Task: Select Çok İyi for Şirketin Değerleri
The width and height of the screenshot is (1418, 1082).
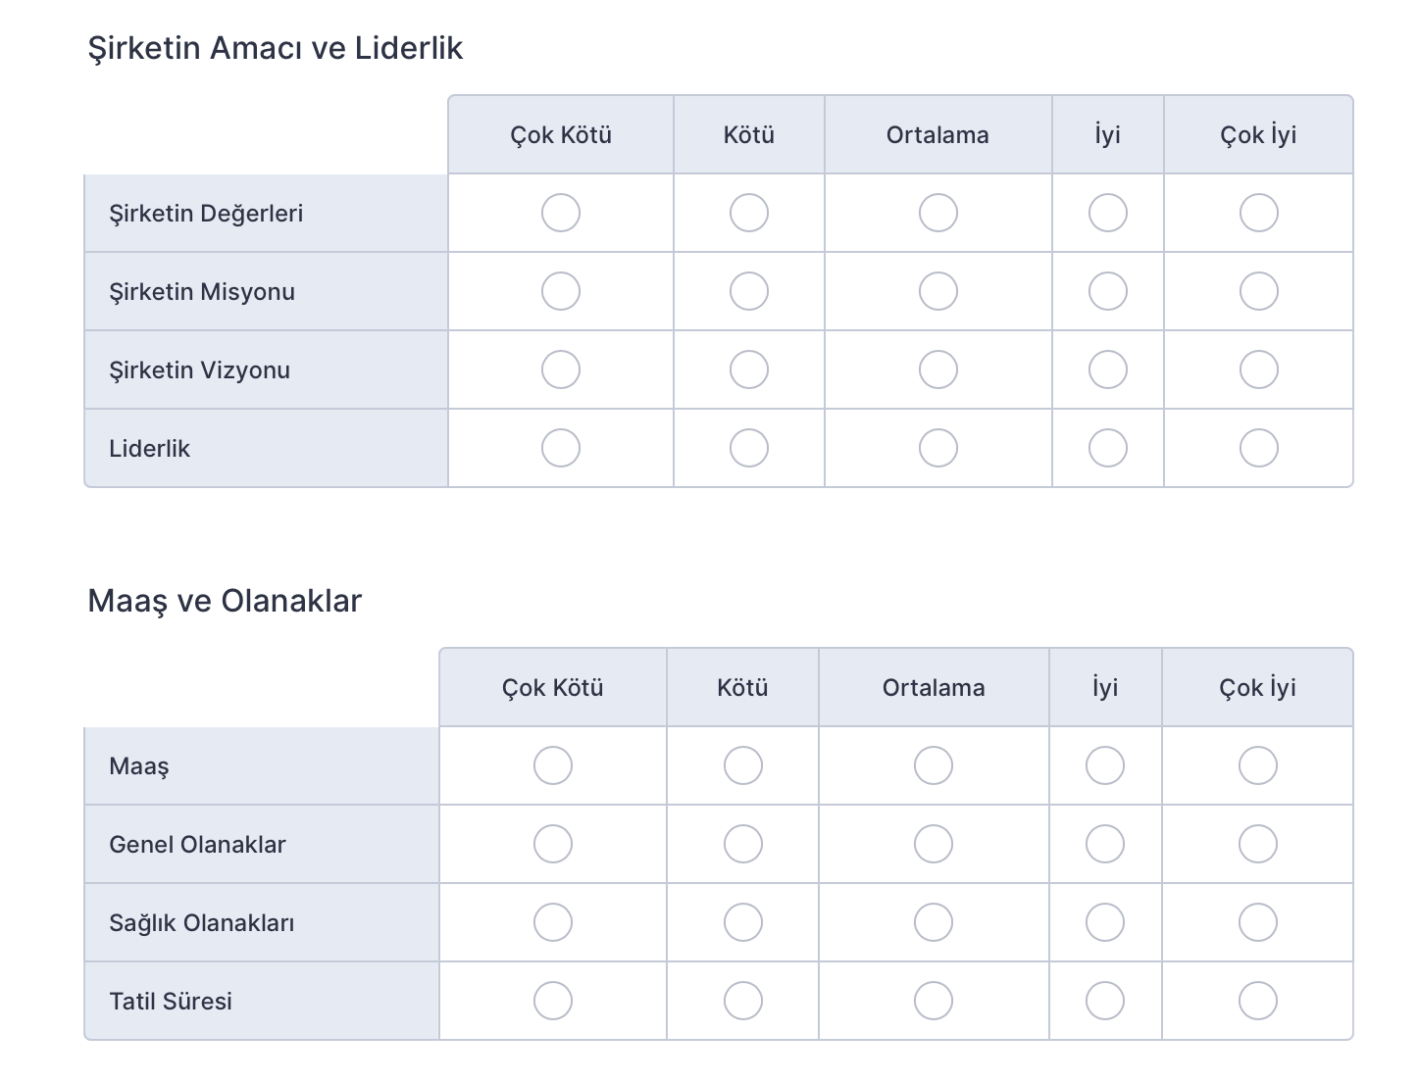Action: (1258, 213)
